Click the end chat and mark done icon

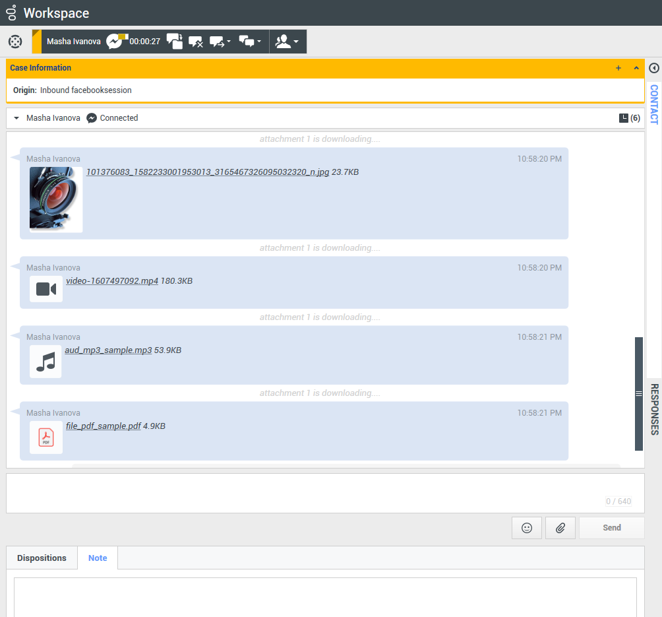175,42
